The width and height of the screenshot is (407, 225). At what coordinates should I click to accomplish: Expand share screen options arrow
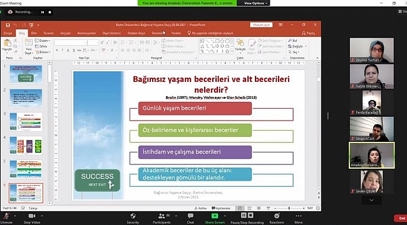pos(225,216)
